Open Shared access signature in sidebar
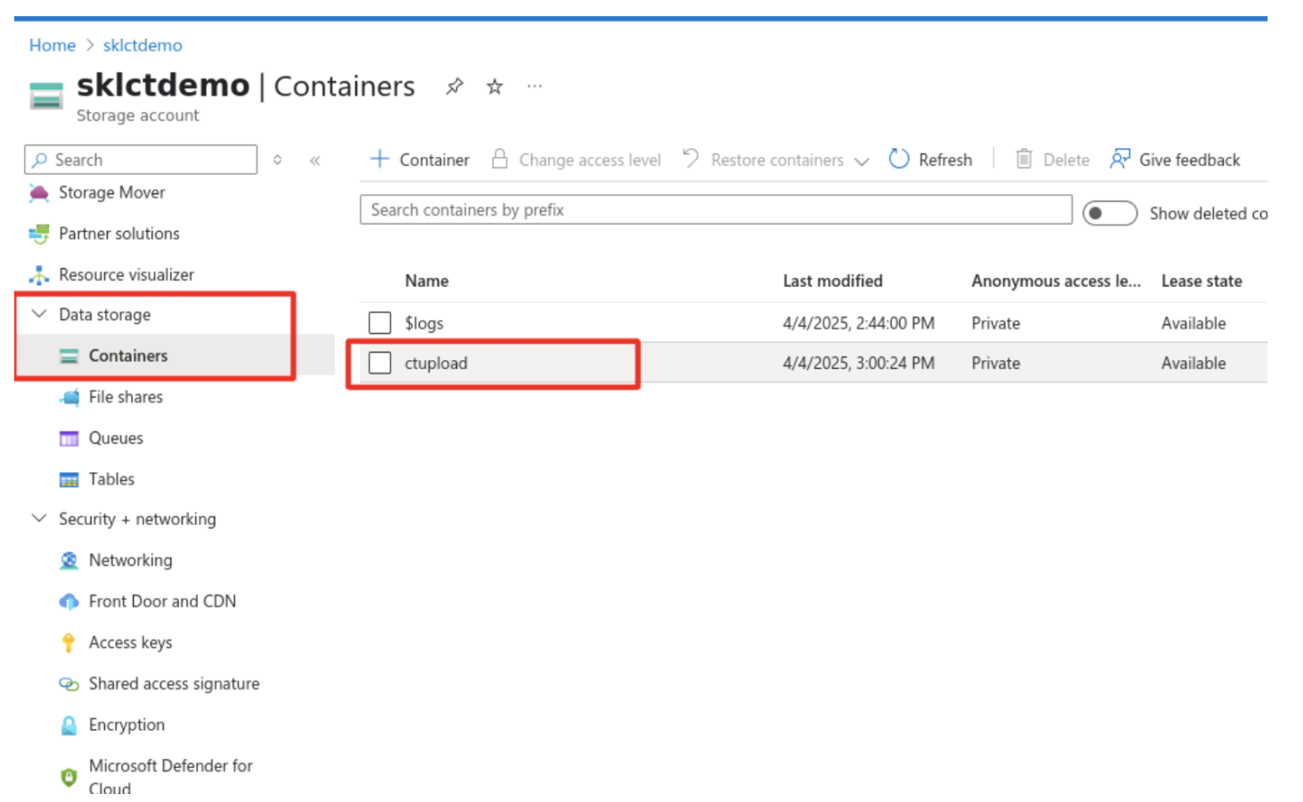This screenshot has height=802, width=1303. (174, 683)
